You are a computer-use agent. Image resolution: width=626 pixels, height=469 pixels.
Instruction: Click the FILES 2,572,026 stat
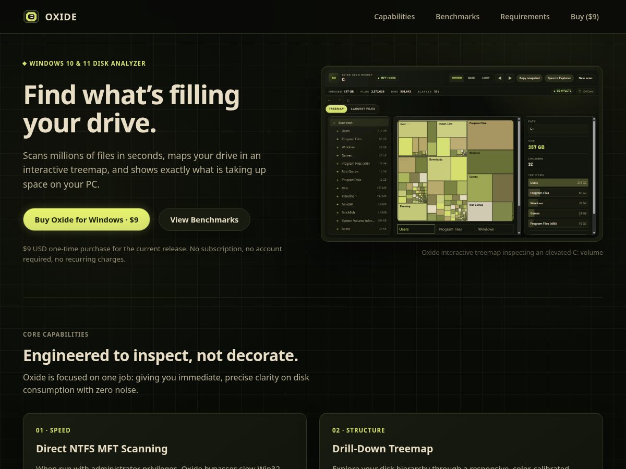coord(372,91)
